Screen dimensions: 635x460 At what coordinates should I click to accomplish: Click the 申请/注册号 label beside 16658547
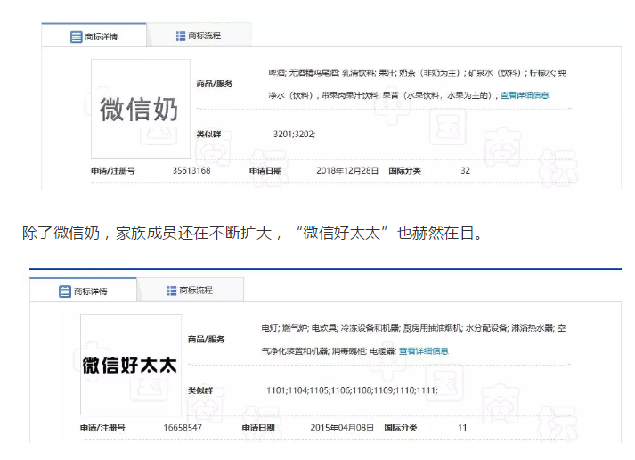(x=102, y=428)
